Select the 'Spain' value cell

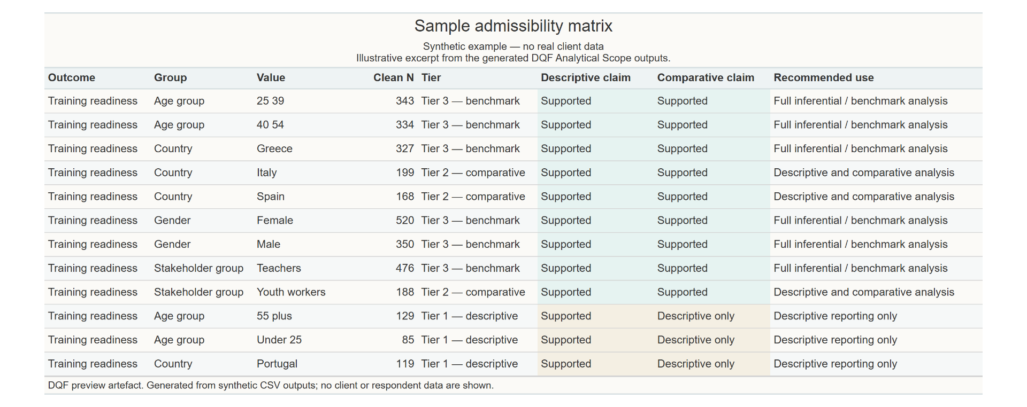(271, 197)
